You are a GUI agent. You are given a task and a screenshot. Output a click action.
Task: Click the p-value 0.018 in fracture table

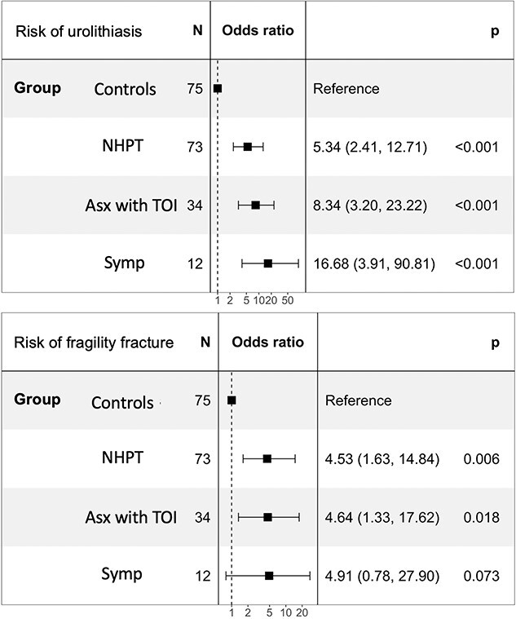coord(480,518)
